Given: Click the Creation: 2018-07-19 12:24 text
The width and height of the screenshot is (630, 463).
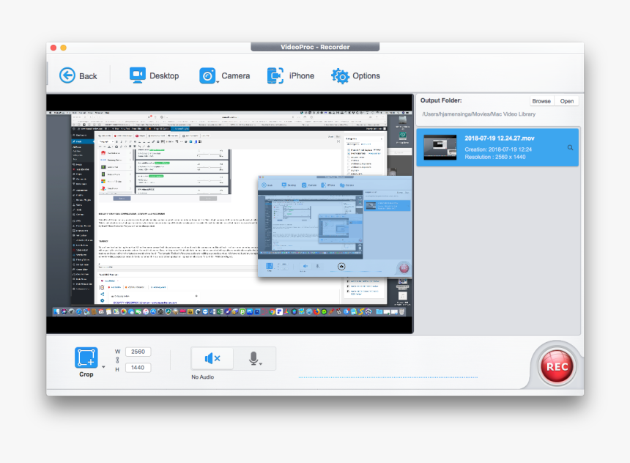Looking at the screenshot, I should [498, 149].
